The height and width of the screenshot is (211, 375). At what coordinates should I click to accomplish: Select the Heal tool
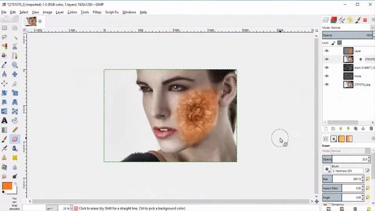click(15, 158)
